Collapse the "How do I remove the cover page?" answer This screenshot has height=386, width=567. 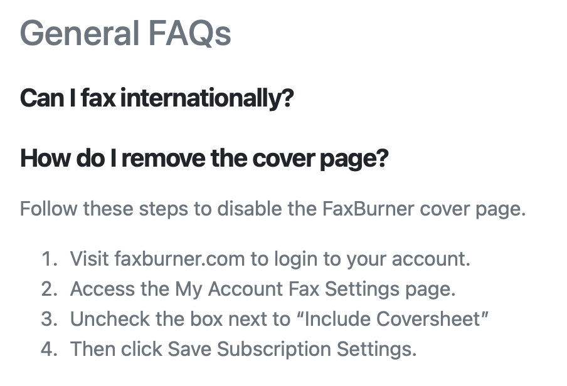(x=204, y=159)
